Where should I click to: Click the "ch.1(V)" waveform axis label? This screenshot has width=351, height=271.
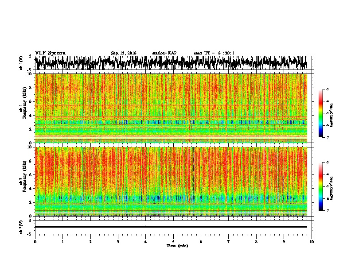(21, 63)
